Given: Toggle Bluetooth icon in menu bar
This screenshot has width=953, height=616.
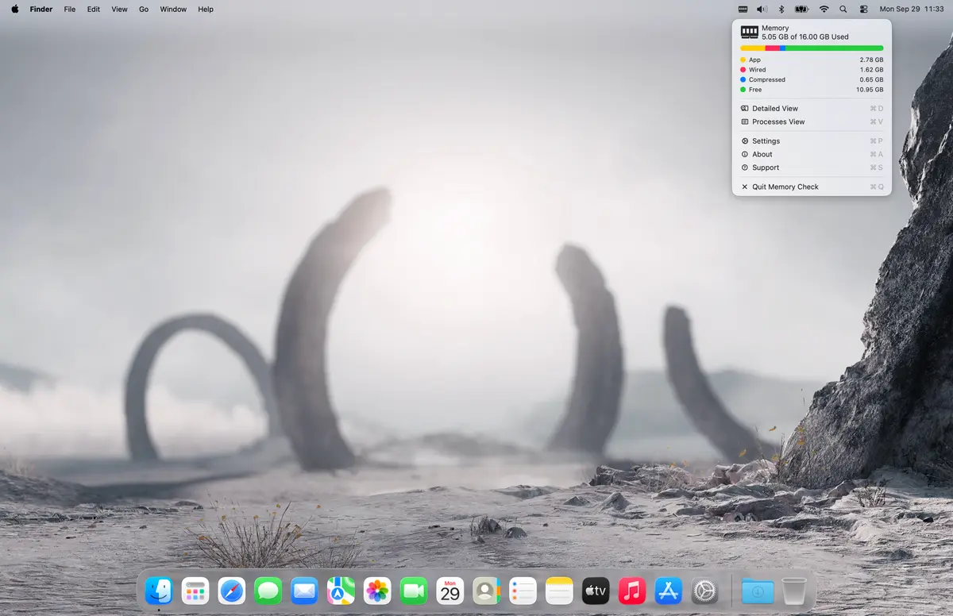Looking at the screenshot, I should [x=781, y=10].
